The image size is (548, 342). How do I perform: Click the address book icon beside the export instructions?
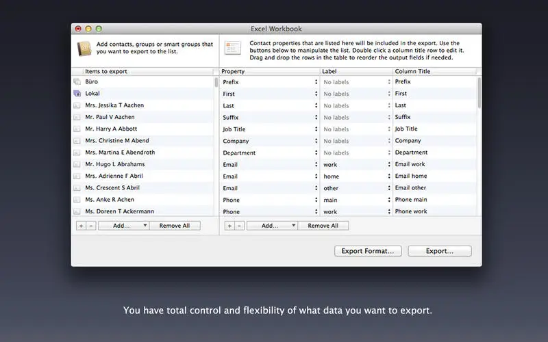[x=84, y=49]
